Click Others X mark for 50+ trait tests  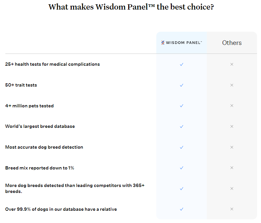coord(232,85)
